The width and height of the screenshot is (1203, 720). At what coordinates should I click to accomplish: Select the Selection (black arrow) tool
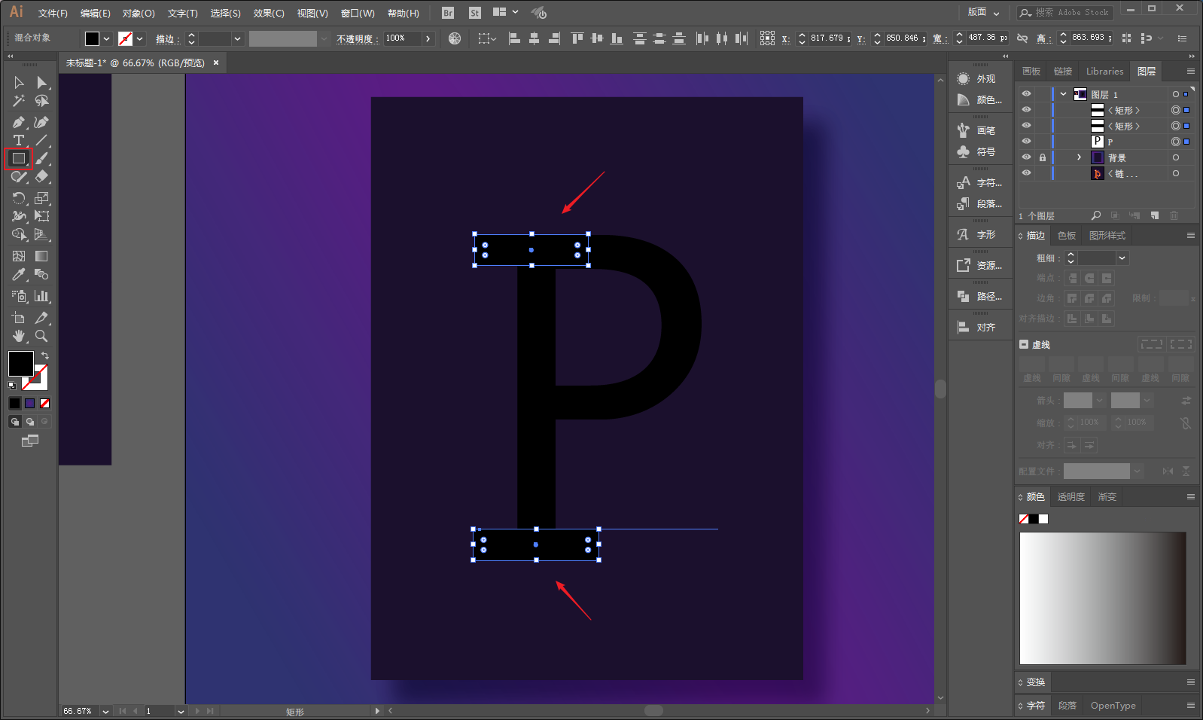point(19,83)
